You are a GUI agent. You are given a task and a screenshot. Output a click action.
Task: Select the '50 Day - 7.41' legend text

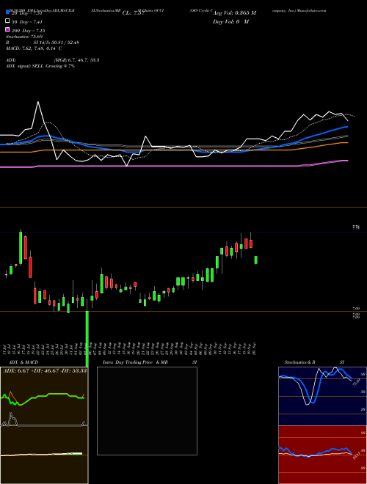27,22
